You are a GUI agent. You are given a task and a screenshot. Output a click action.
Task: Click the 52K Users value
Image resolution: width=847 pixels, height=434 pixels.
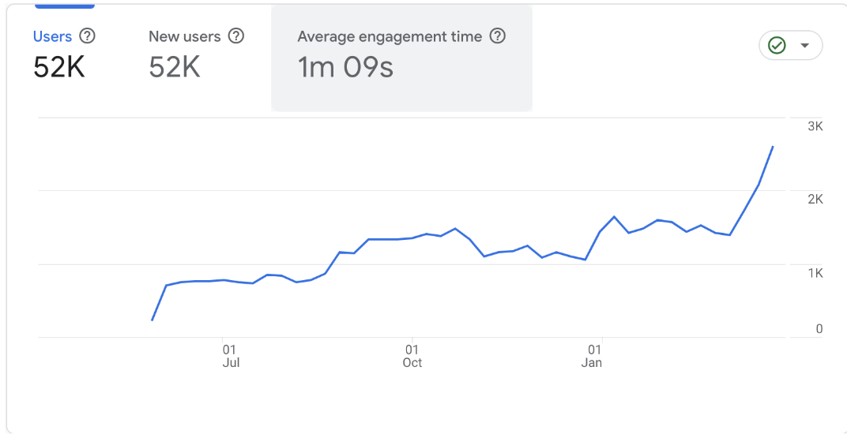59,68
